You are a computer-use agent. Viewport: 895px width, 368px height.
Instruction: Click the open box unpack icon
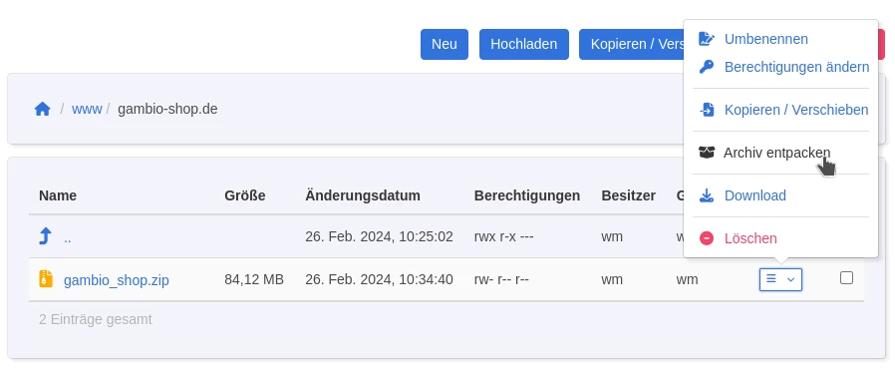point(706,153)
